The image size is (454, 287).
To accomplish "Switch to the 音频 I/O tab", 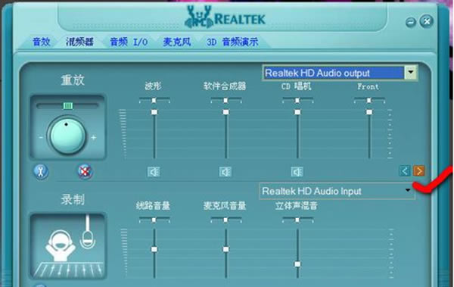I will 129,42.
